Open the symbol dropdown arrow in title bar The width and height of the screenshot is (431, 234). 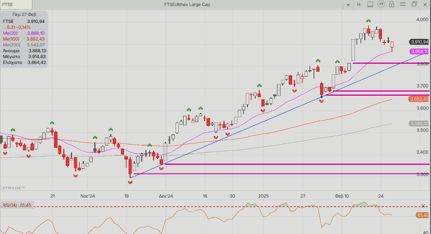pyautogui.click(x=348, y=5)
